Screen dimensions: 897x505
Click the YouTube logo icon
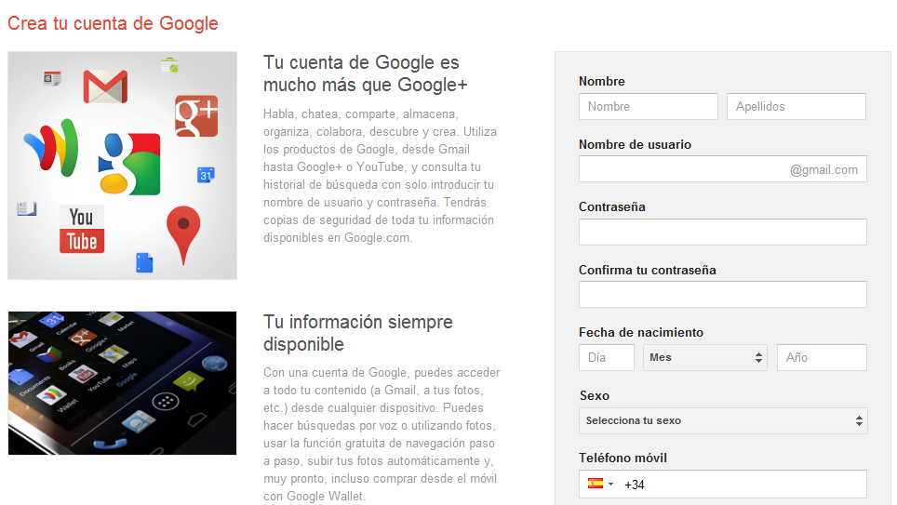[82, 229]
